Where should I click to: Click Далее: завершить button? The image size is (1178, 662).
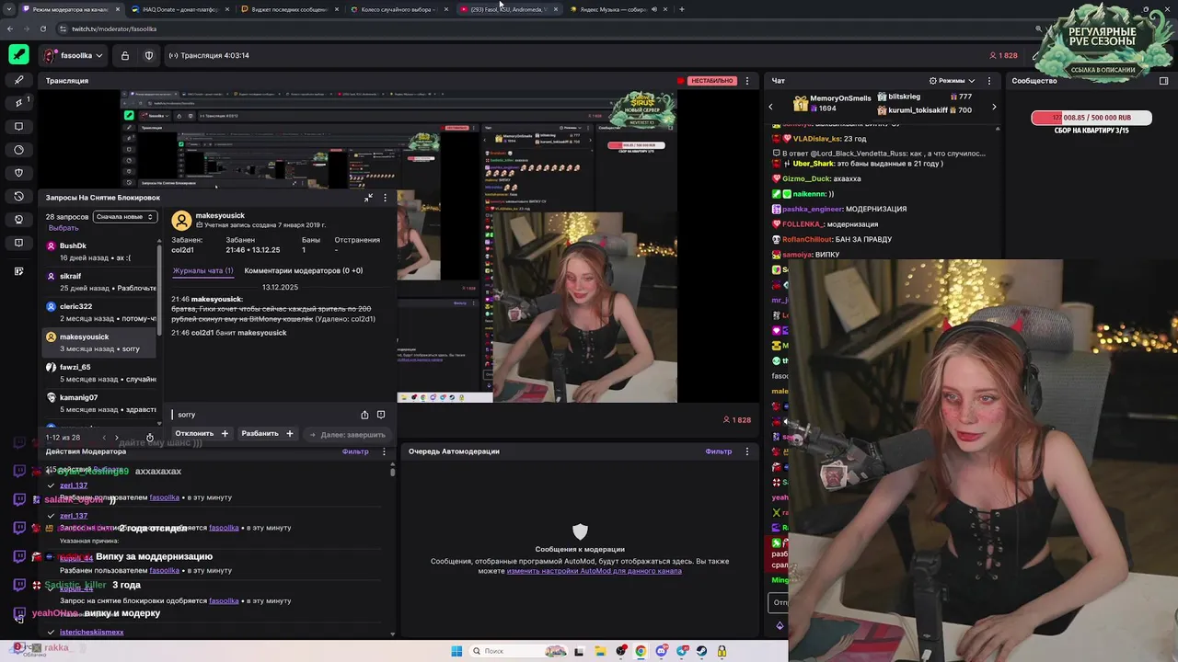347,434
